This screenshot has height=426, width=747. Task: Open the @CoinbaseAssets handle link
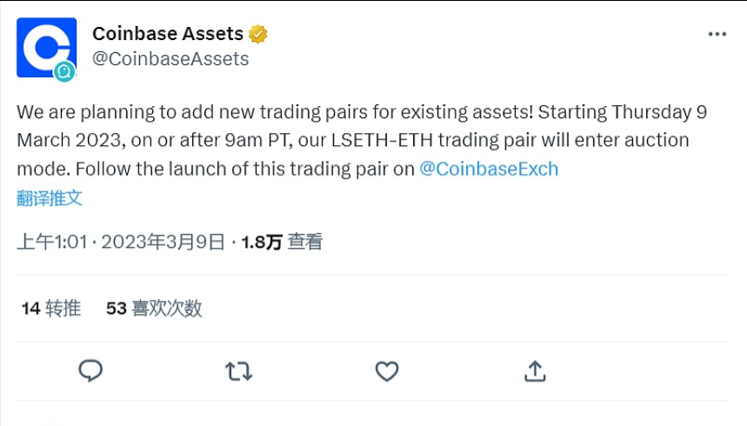click(170, 59)
